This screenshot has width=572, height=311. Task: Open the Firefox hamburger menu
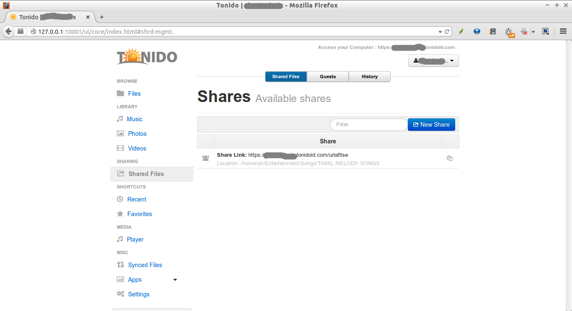pyautogui.click(x=563, y=31)
